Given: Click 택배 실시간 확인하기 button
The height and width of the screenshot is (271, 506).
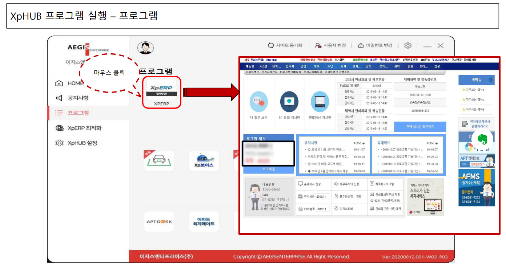Looking at the screenshot, I should point(420,127).
